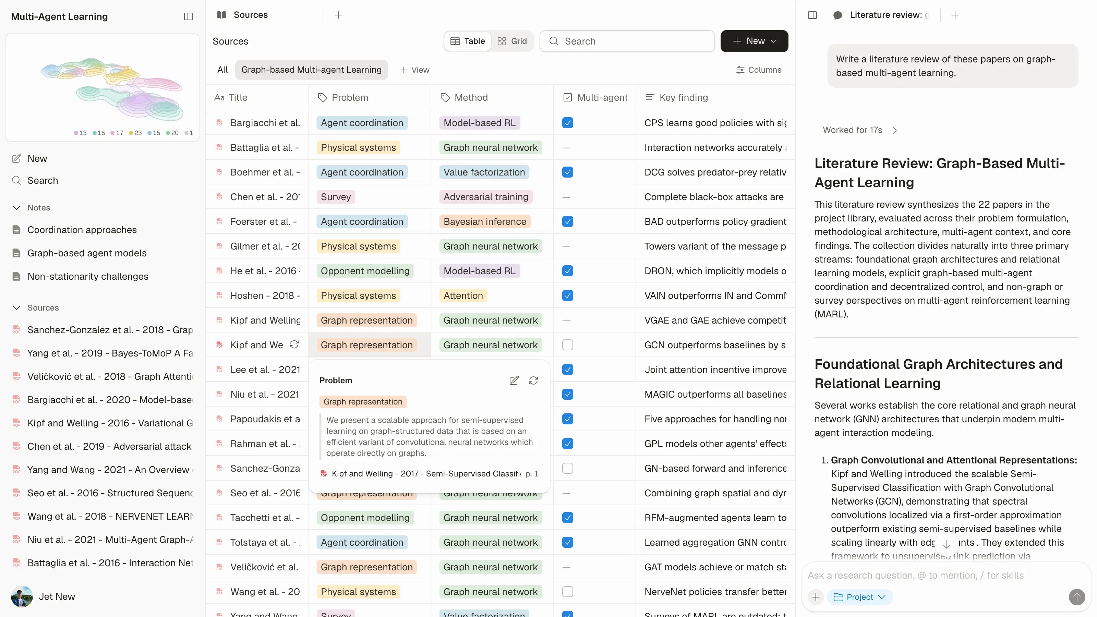Collapse the left sidebar panel icon
Viewport: 1097px width, 617px height.
pos(188,16)
